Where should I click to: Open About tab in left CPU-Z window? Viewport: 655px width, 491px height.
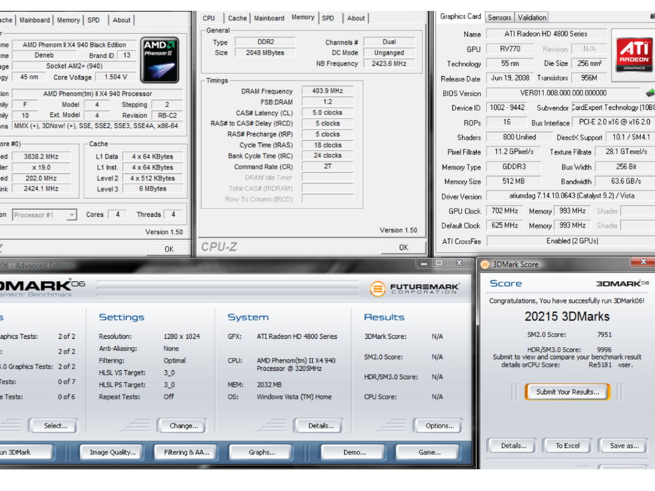[x=122, y=20]
